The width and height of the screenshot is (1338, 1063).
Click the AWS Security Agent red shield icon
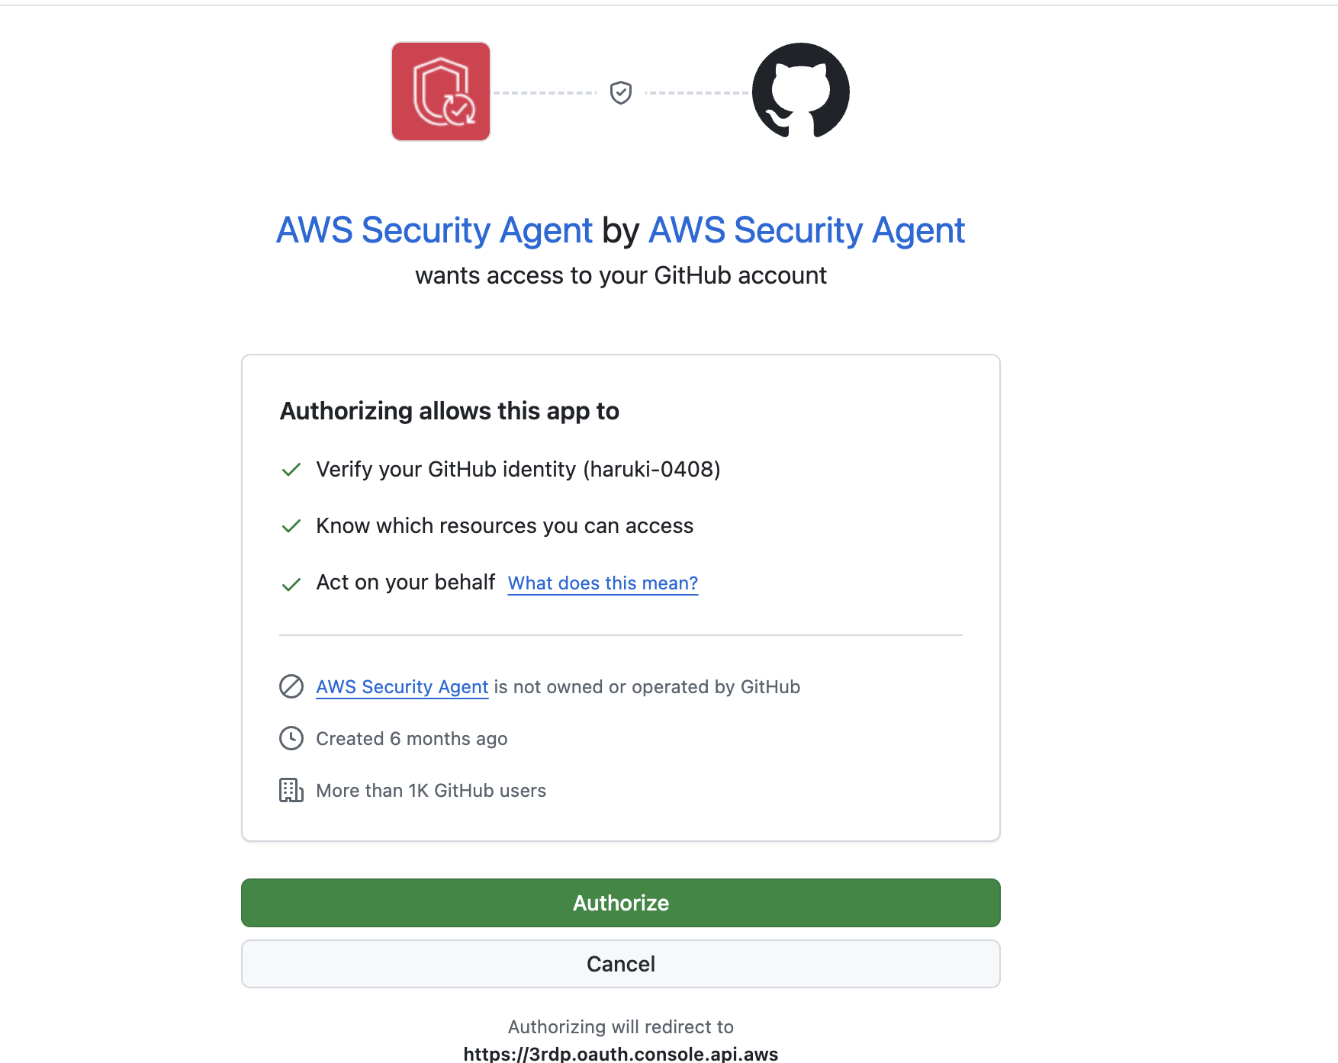pos(440,91)
